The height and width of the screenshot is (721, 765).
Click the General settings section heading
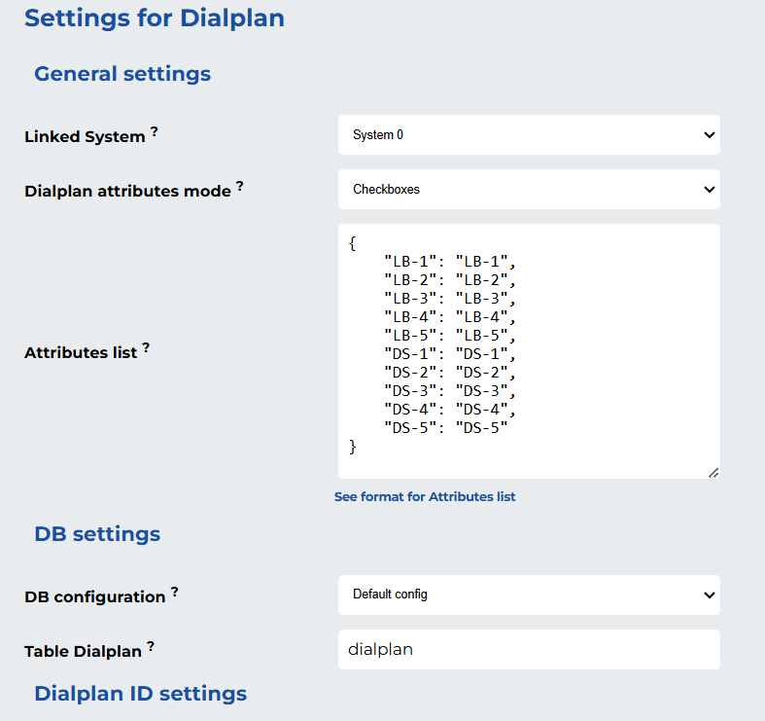[122, 74]
